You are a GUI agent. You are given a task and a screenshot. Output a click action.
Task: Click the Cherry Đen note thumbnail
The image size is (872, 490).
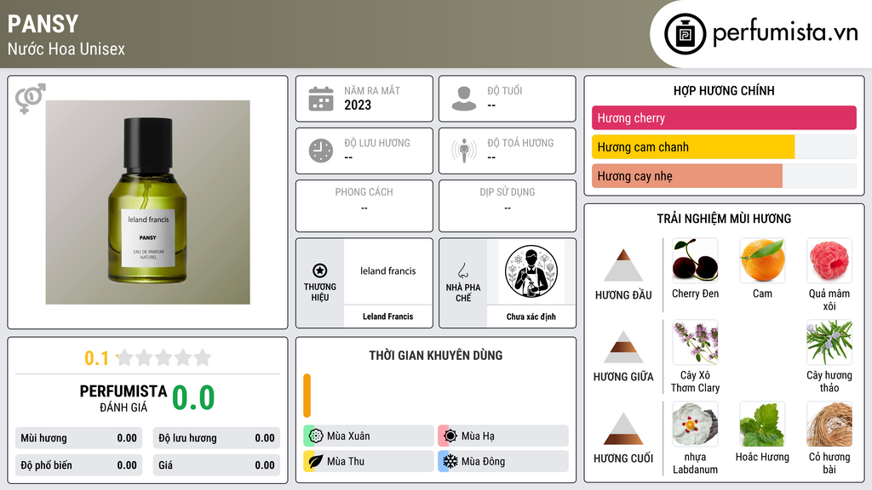pos(695,261)
